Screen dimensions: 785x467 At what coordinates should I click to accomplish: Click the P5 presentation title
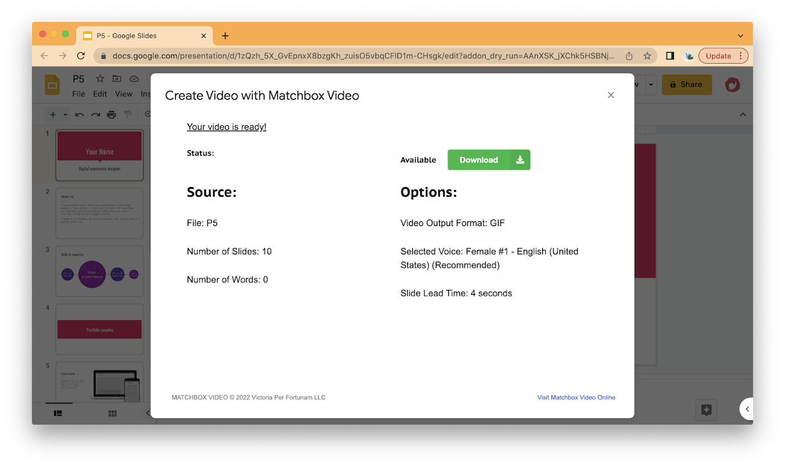pos(78,79)
